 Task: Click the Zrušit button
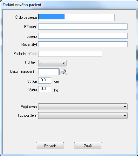click(x=88, y=146)
